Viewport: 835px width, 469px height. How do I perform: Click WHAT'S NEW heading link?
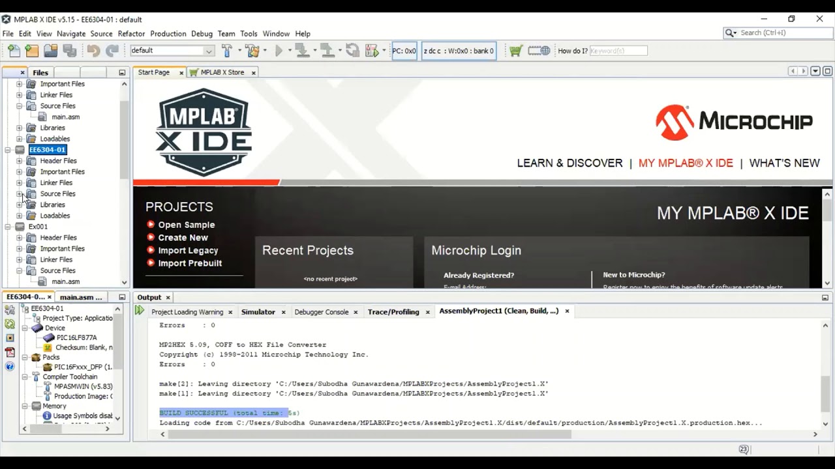pyautogui.click(x=784, y=163)
